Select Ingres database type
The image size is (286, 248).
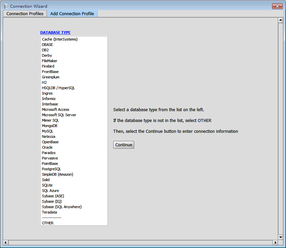[x=74, y=93]
